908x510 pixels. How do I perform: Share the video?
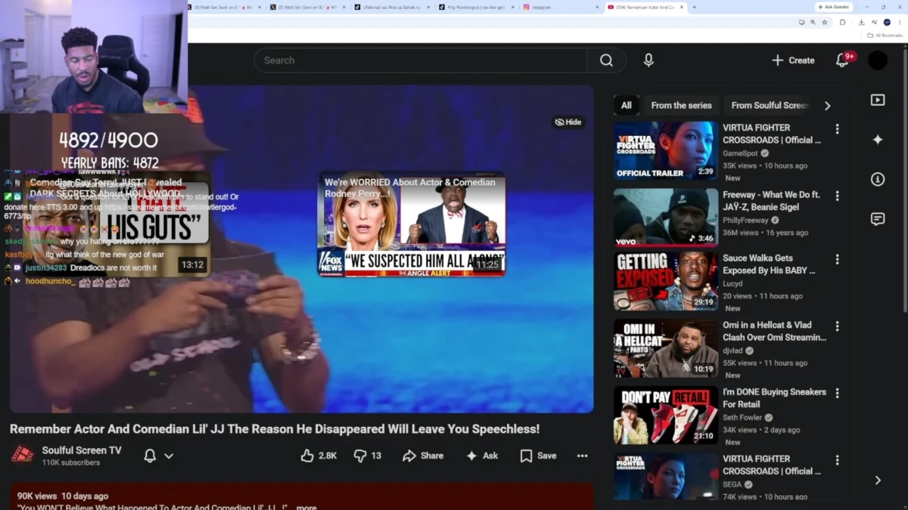[423, 456]
